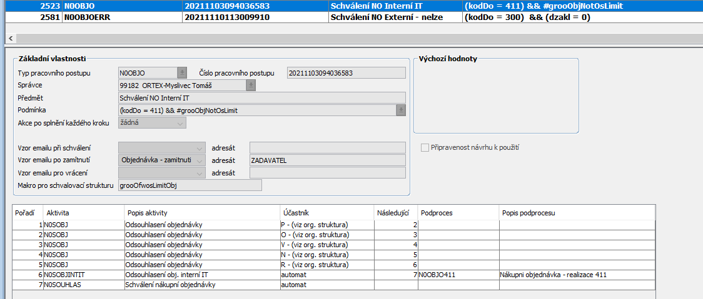Image resolution: width=703 pixels, height=299 pixels.
Task: Expand Vzor emailu při schválení dropdown
Action: click(200, 148)
